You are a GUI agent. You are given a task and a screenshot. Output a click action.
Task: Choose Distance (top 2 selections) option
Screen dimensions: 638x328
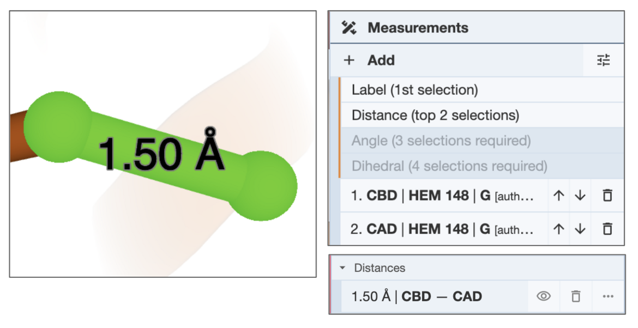tap(435, 116)
